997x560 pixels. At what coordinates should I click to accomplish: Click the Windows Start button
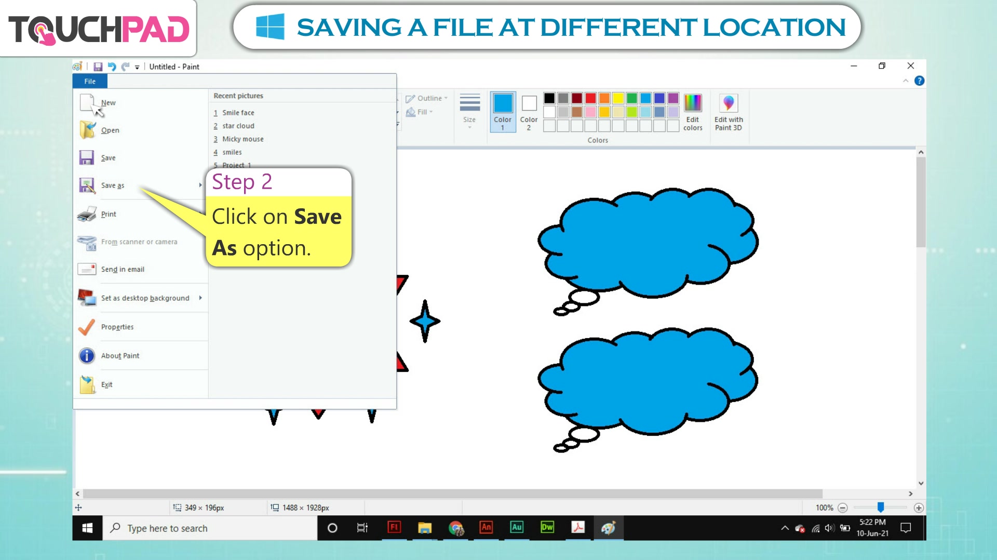[87, 528]
